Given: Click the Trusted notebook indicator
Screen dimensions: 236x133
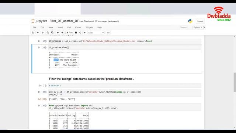Looking at the screenshot, I should 183,27.
